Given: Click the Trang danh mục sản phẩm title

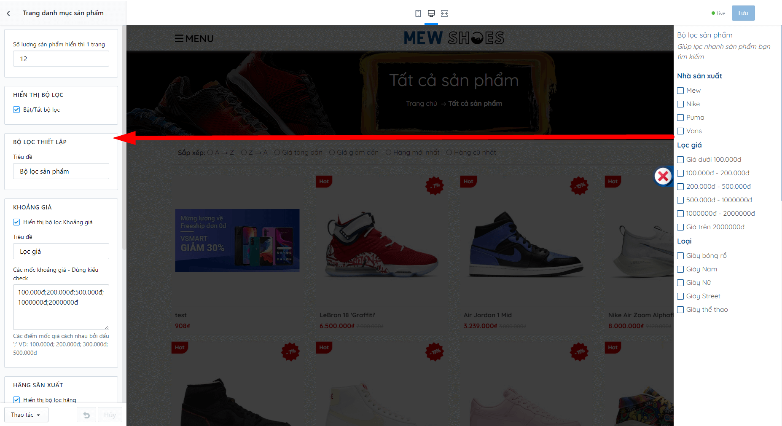Looking at the screenshot, I should [63, 13].
